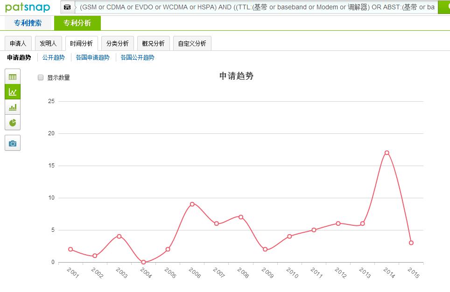
Task: Select the pie chart view icon
Action: tap(13, 123)
